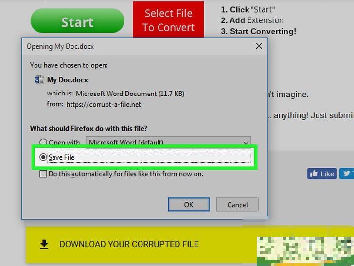This screenshot has height=266, width=354.
Task: Click the Microsoft Word Document (11.7 KB) text
Action: click(x=130, y=93)
